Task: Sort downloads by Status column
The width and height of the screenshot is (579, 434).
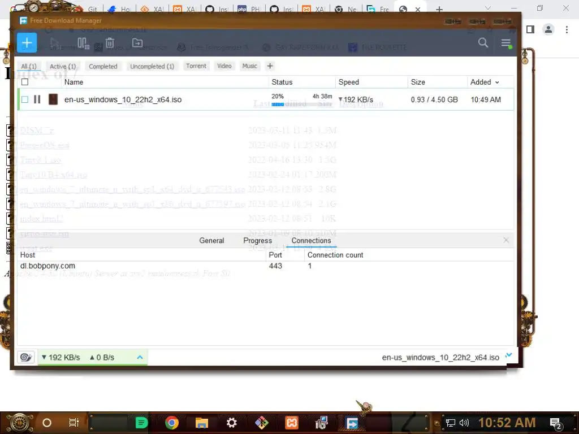Action: [282, 82]
